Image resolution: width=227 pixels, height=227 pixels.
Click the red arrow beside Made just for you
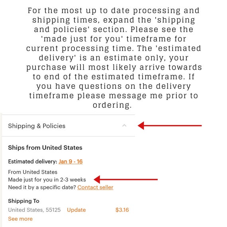[126, 179]
